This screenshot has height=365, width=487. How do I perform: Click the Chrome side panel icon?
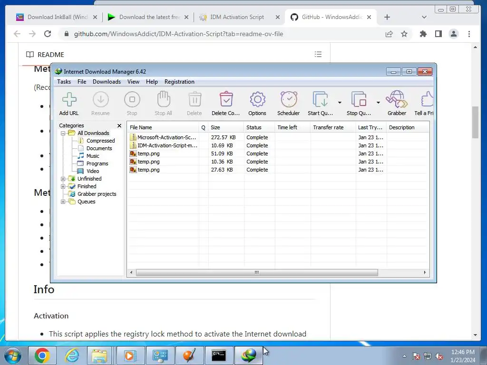(438, 34)
